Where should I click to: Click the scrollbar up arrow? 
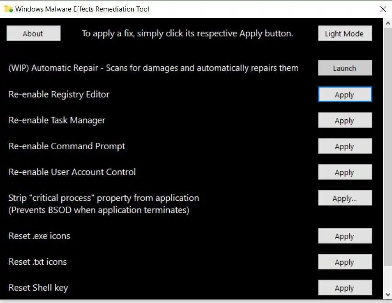pyautogui.click(x=387, y=22)
